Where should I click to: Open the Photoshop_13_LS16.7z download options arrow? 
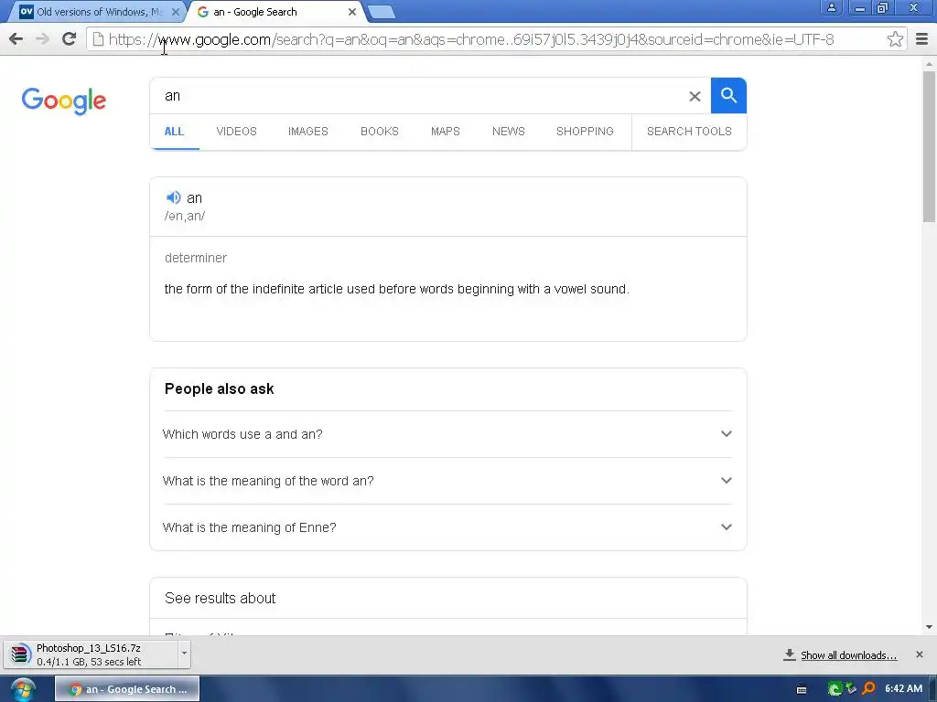click(184, 654)
